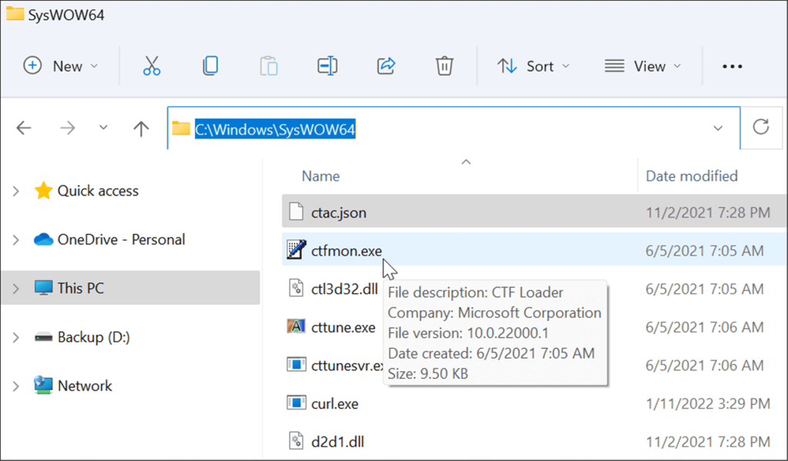Viewport: 788px width, 461px height.
Task: Click the Quick access star icon
Action: point(43,191)
